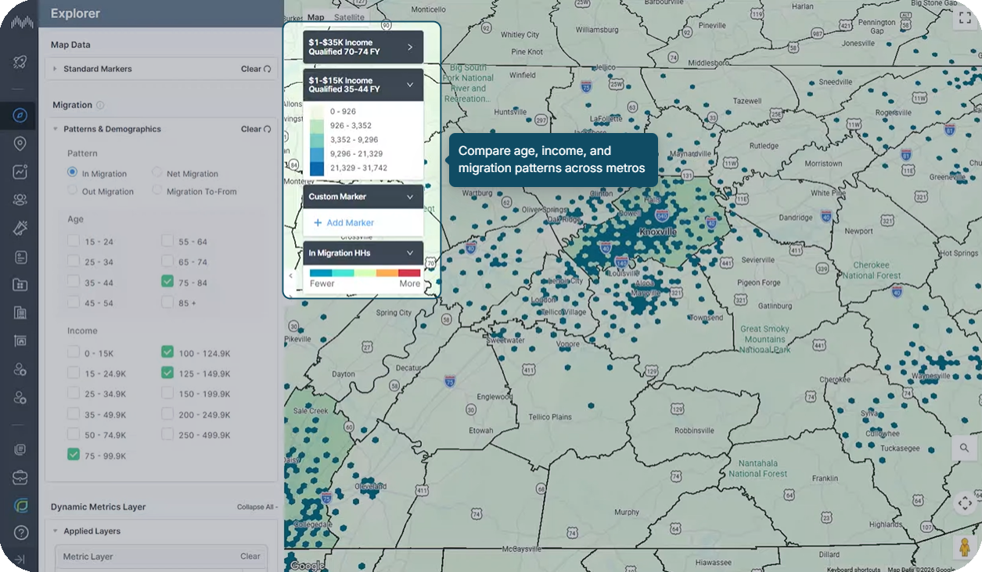The width and height of the screenshot is (982, 572).
Task: Switch to the Satellite view tab
Action: click(349, 17)
